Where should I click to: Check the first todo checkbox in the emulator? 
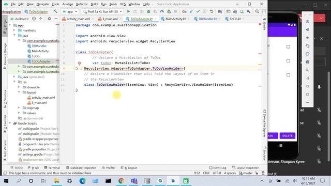288,47
